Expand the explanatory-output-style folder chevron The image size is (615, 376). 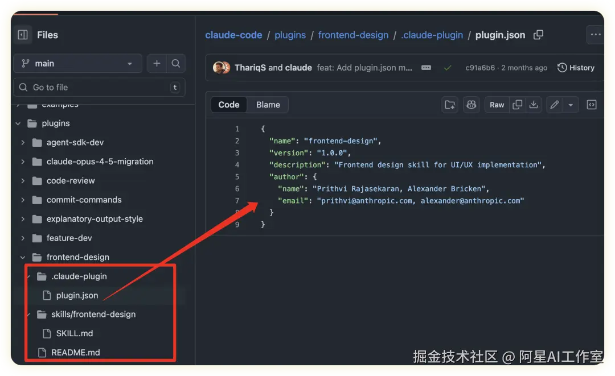pos(23,220)
